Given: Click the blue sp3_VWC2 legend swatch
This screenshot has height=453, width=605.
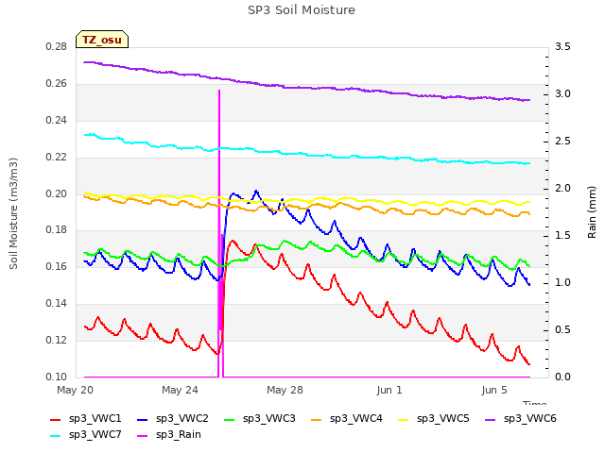Looking at the screenshot, I should [143, 420].
